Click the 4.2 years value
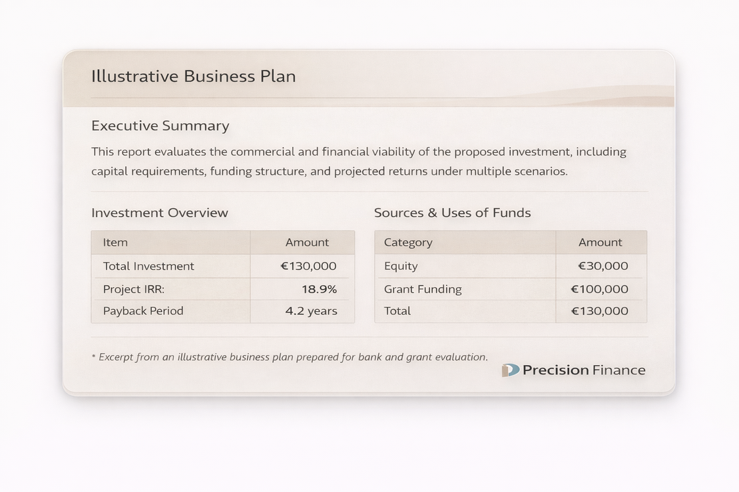This screenshot has width=739, height=492. pyautogui.click(x=311, y=310)
